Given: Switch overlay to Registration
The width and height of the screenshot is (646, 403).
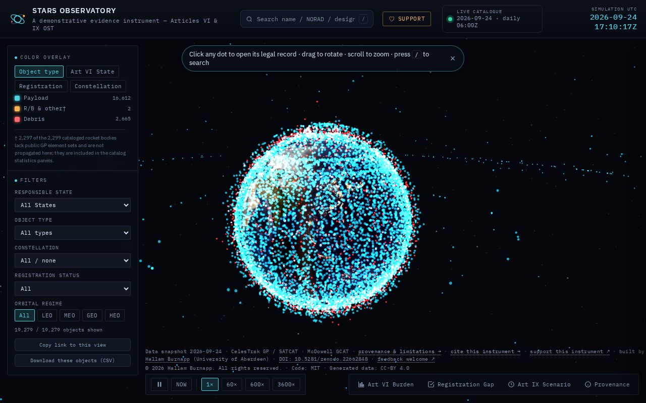Looking at the screenshot, I should (41, 86).
